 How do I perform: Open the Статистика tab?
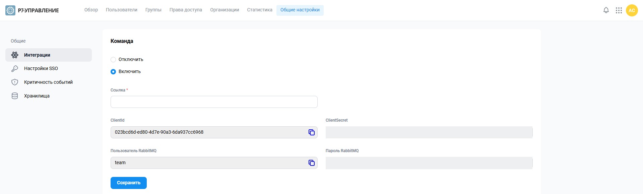(260, 10)
